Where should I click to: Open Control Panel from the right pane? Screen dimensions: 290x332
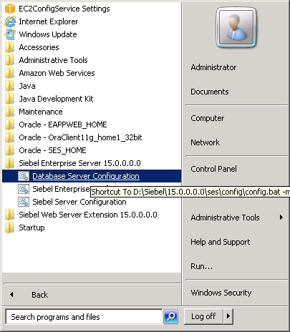[213, 169]
